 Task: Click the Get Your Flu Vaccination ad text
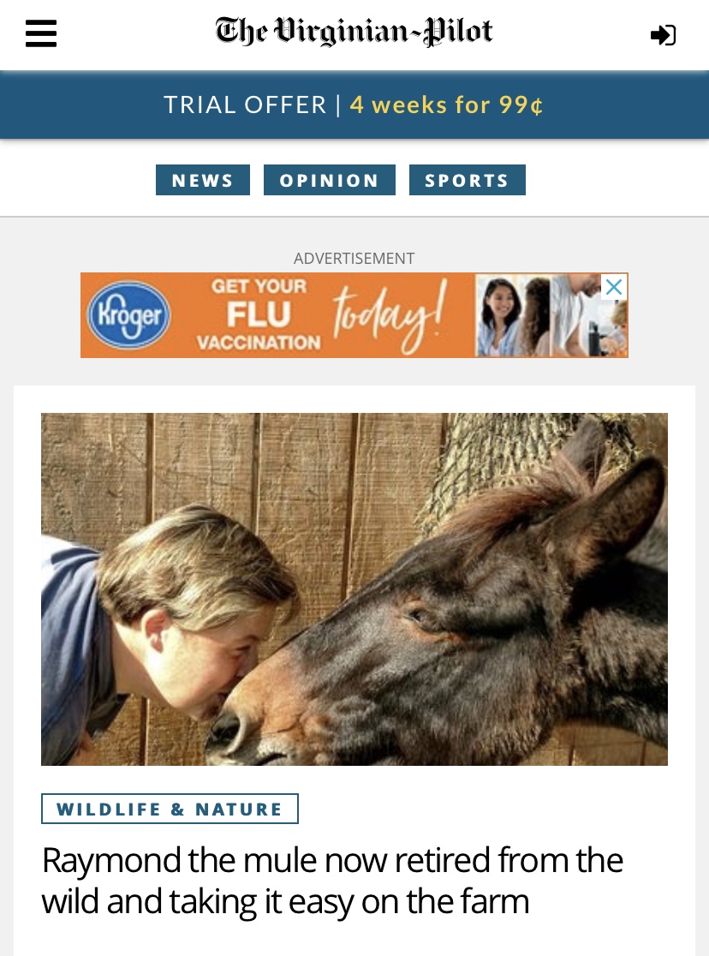(x=259, y=314)
